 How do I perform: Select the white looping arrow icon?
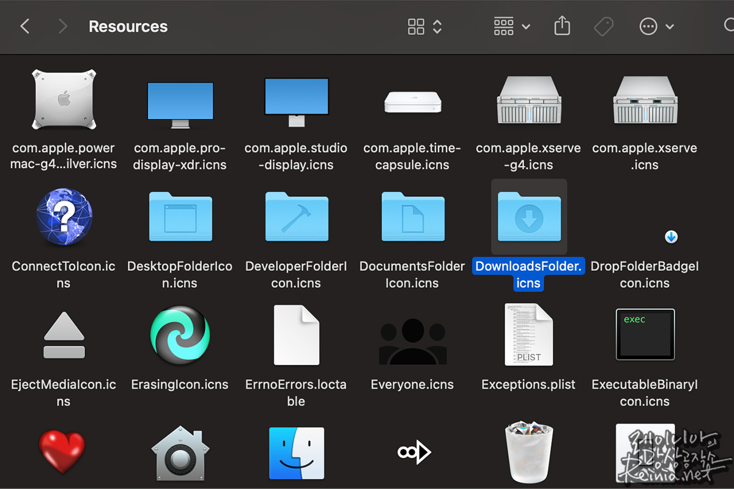click(414, 452)
